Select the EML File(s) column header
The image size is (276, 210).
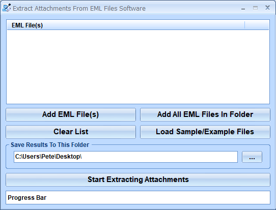[126, 25]
